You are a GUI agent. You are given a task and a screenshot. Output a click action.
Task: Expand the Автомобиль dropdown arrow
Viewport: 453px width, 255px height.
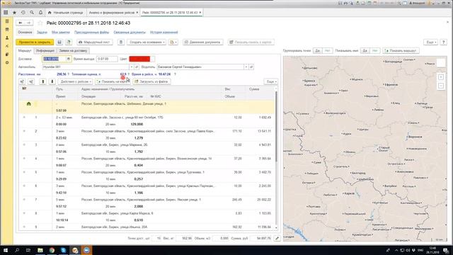(x=132, y=67)
